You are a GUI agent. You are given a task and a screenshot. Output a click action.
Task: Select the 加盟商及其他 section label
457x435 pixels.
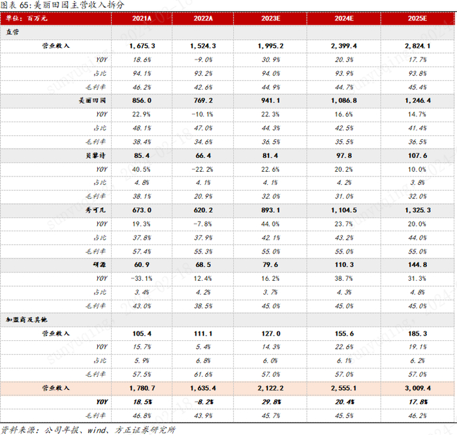[27, 319]
